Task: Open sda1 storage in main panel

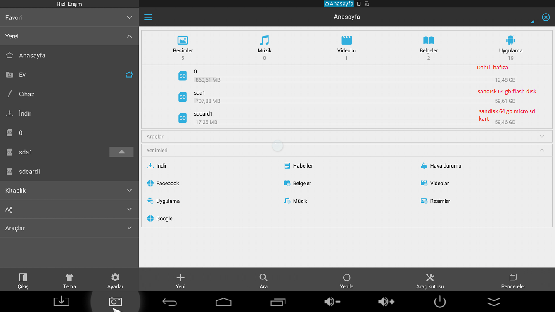Action: pyautogui.click(x=347, y=97)
